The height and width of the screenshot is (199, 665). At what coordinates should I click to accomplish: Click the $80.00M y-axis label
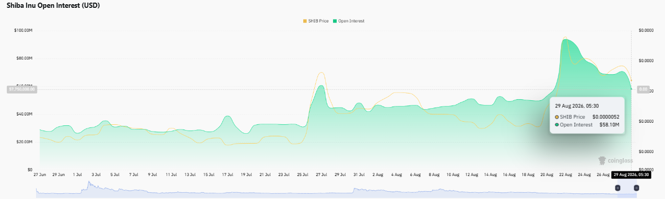tap(24, 58)
